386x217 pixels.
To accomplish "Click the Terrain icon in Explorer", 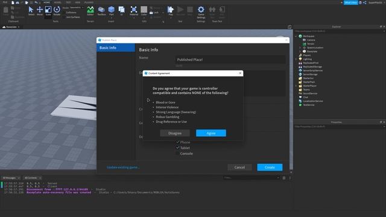I will coord(304,44).
